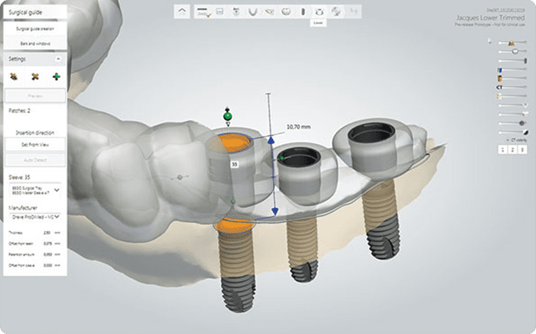Screen dimensions: 536x334
Task: Open the Surgical guide creation tab
Action: pos(34,29)
